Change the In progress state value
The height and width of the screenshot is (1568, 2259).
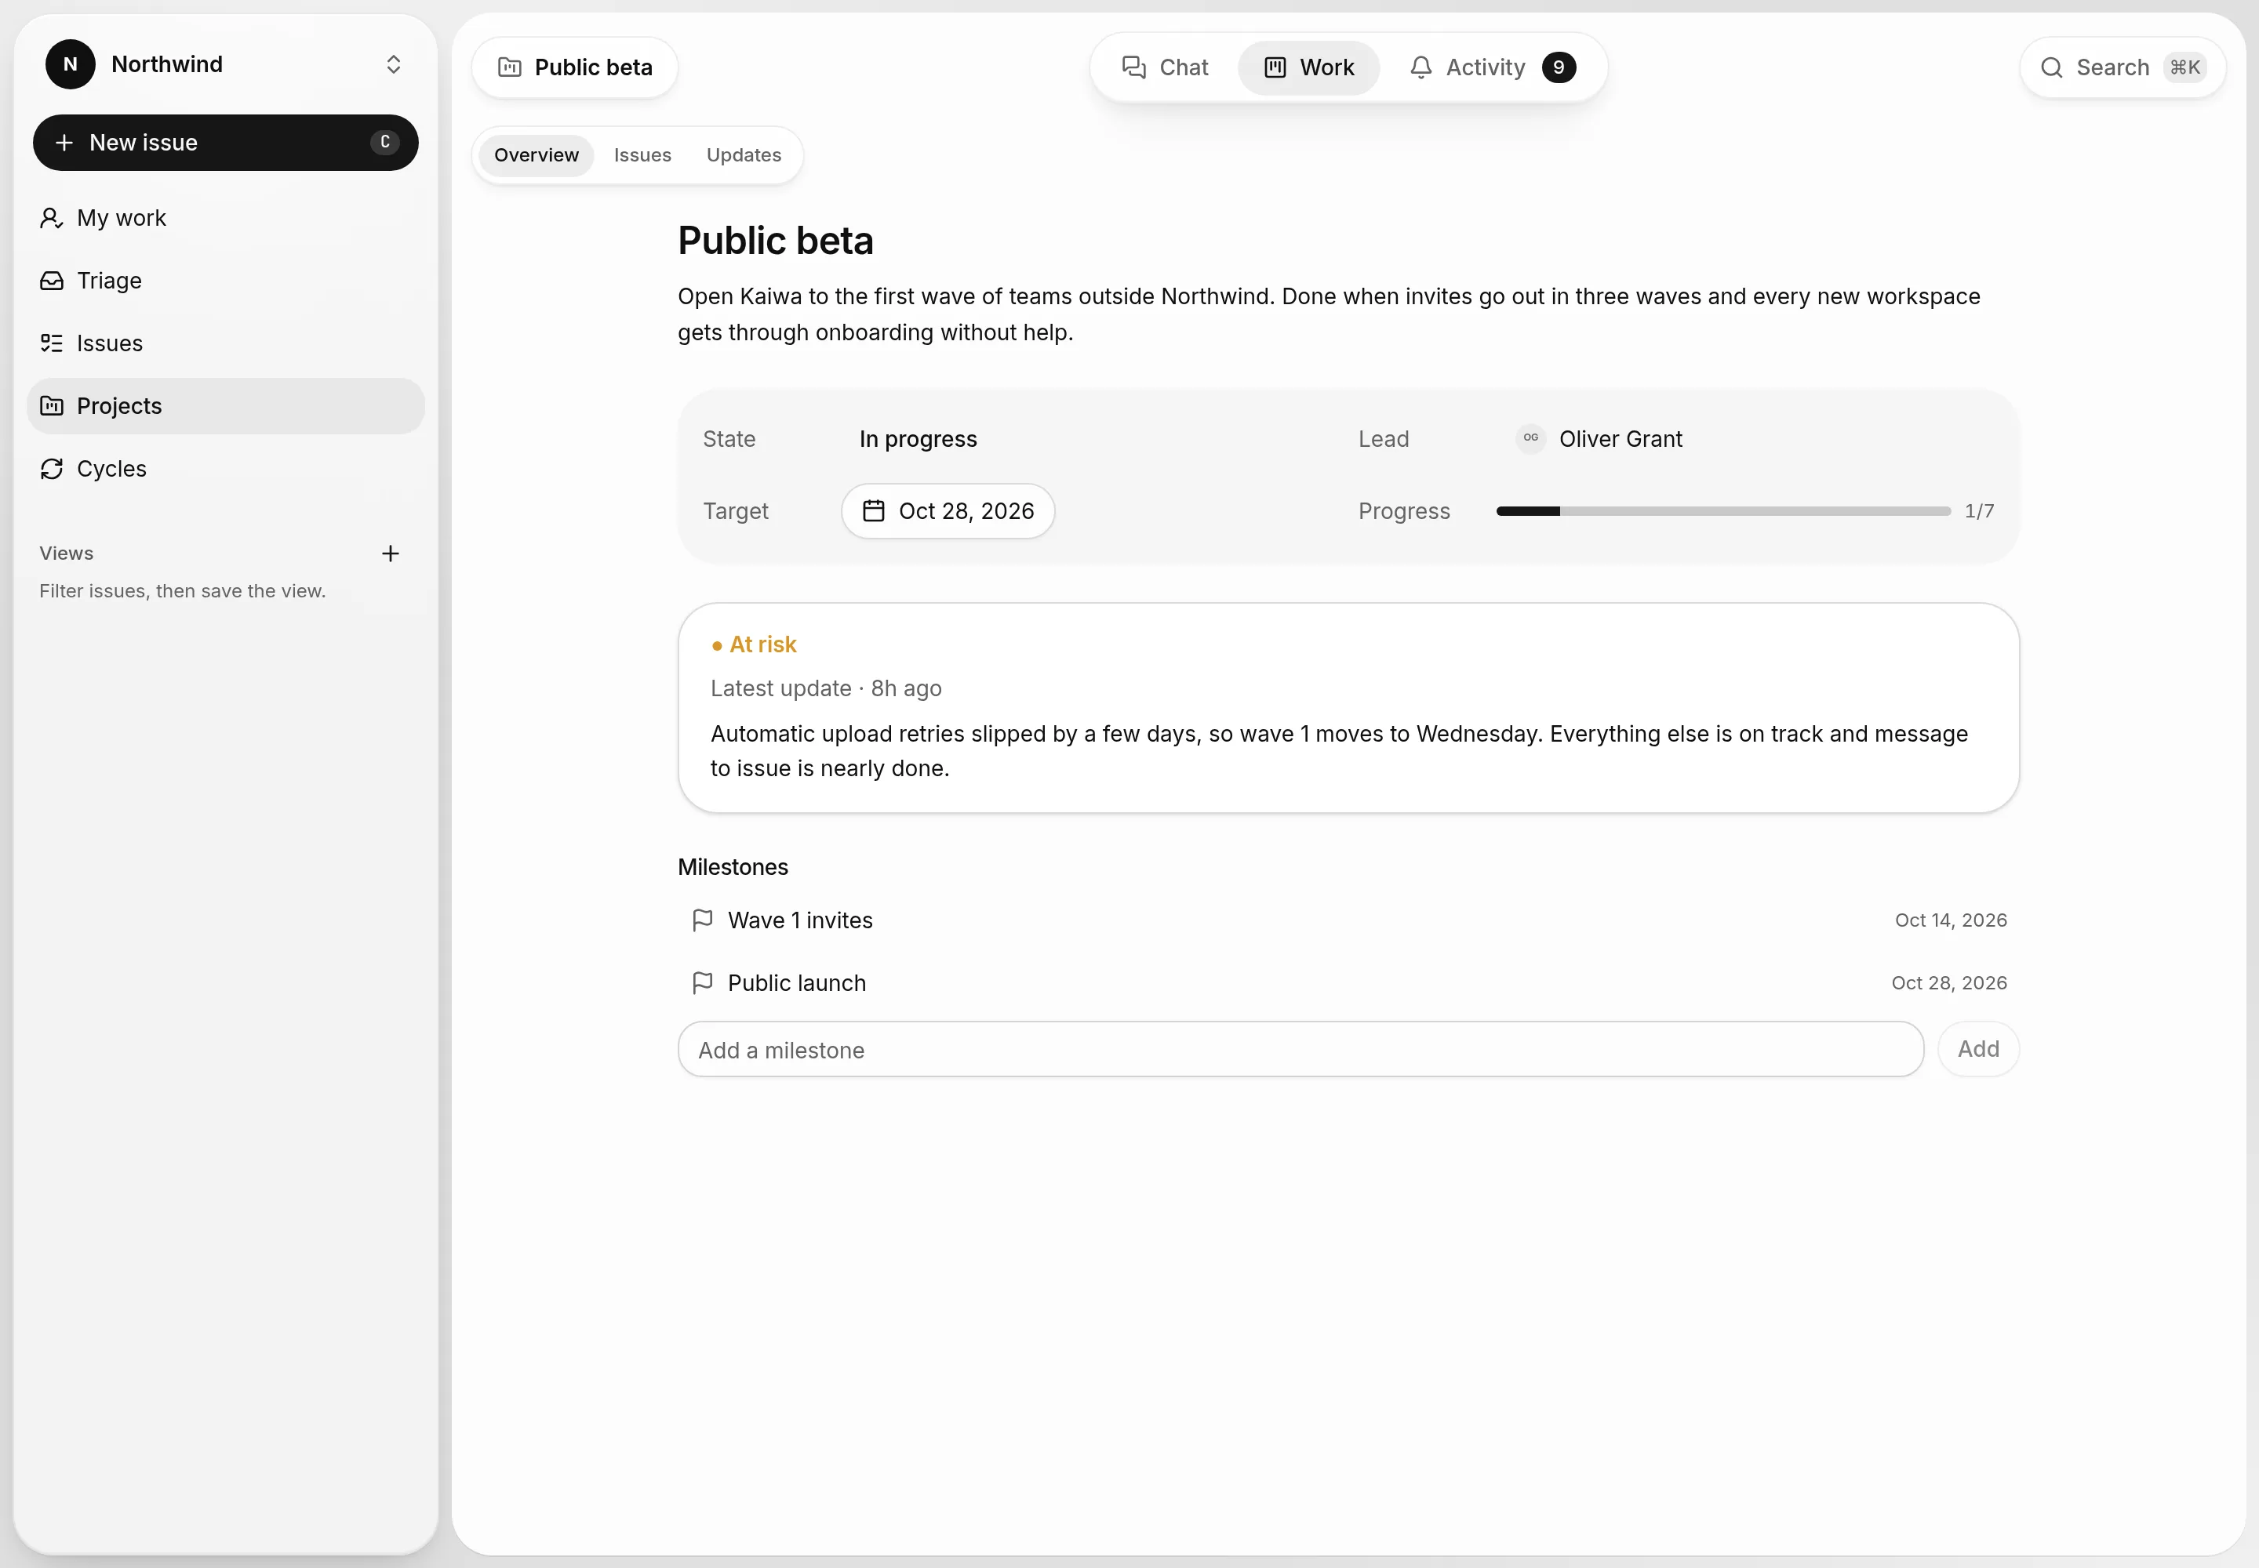(919, 439)
